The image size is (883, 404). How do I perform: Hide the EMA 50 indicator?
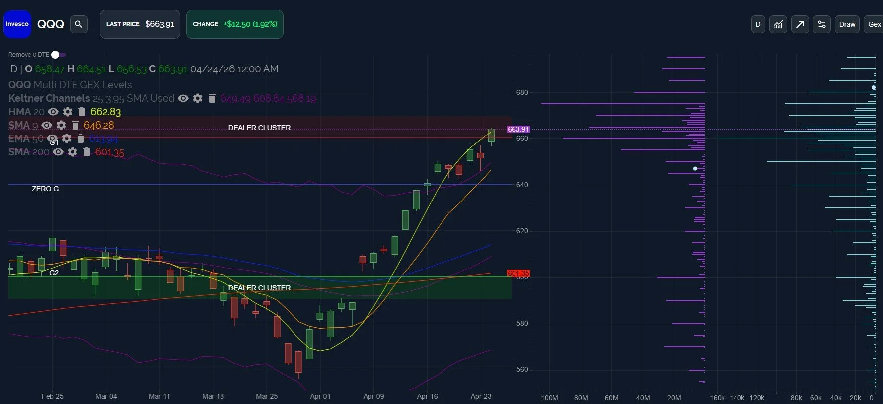click(52, 138)
